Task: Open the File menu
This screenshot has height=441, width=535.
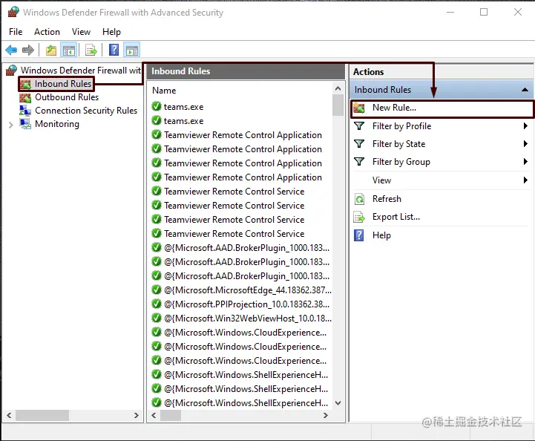Action: click(x=16, y=32)
